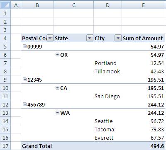Screen dimensions: 166x150
Task: Select the 12345 postal code label
Action: [x=34, y=80]
